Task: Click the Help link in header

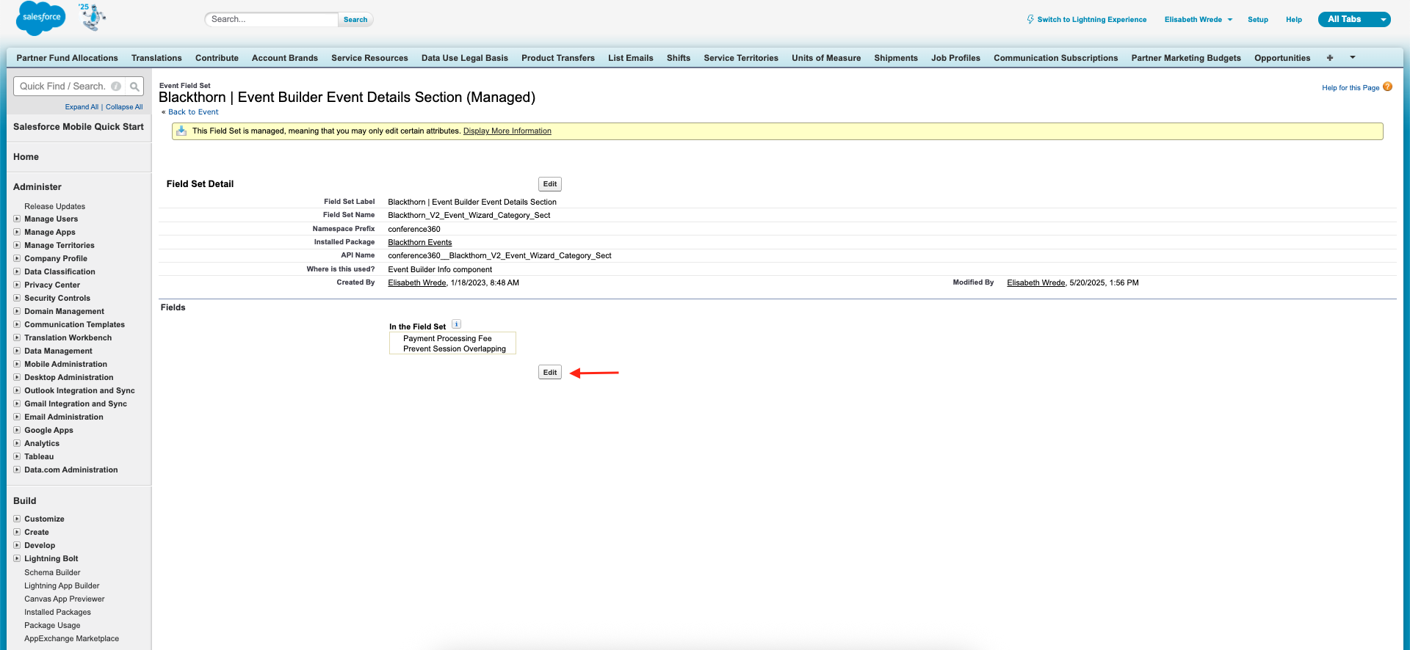Action: tap(1293, 20)
